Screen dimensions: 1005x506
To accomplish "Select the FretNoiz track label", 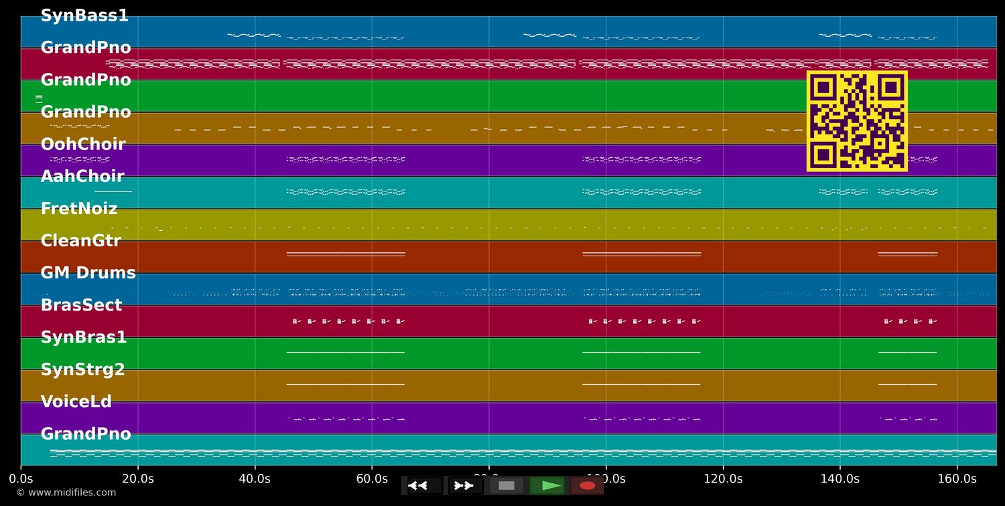I will click(80, 208).
